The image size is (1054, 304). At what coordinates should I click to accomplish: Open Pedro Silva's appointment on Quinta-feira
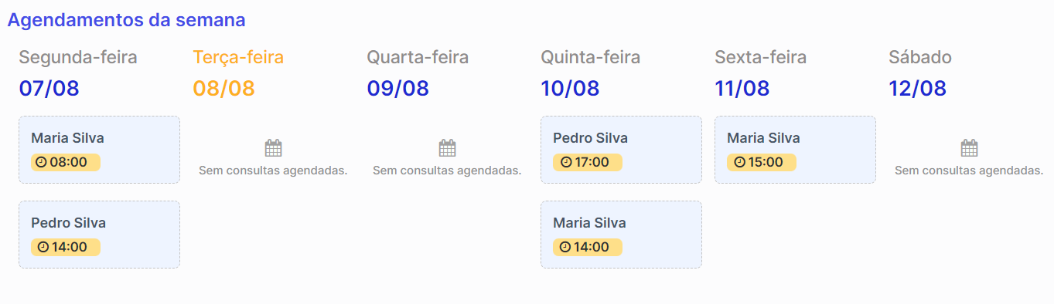tap(621, 150)
